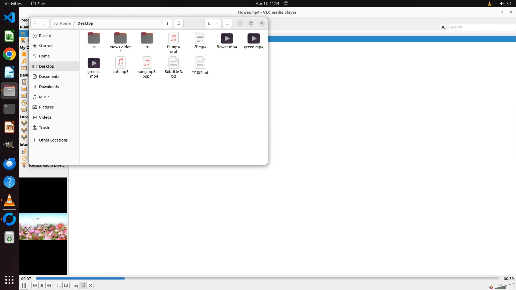Screen dimensions: 516x290
Task: Open Downloads in Files sidebar
Action: point(49,87)
